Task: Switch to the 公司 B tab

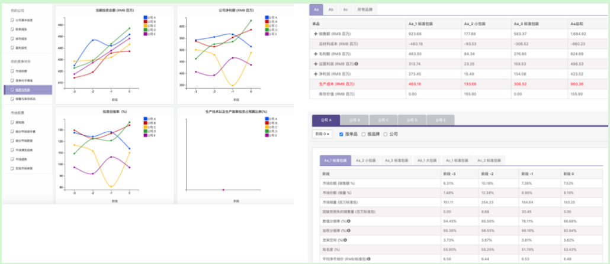Action: (355, 119)
